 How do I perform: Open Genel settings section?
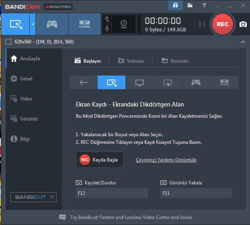(x=33, y=78)
